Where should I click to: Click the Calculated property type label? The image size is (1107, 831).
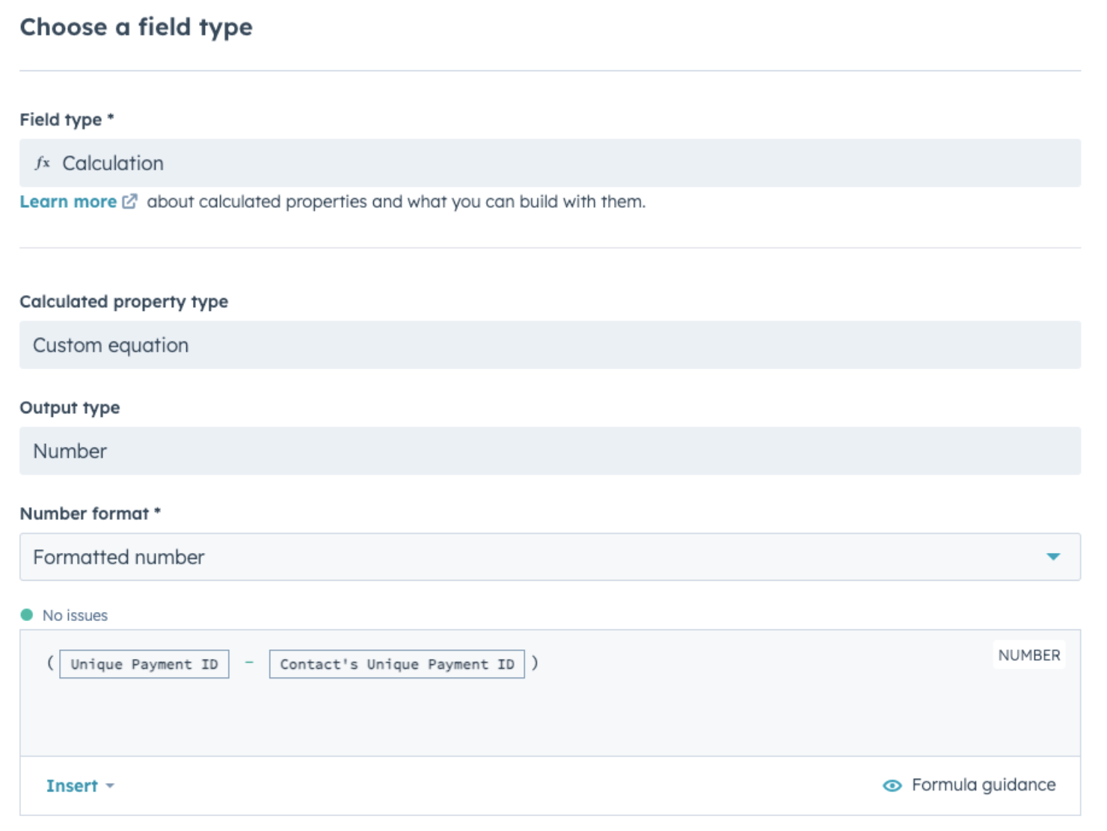[124, 302]
